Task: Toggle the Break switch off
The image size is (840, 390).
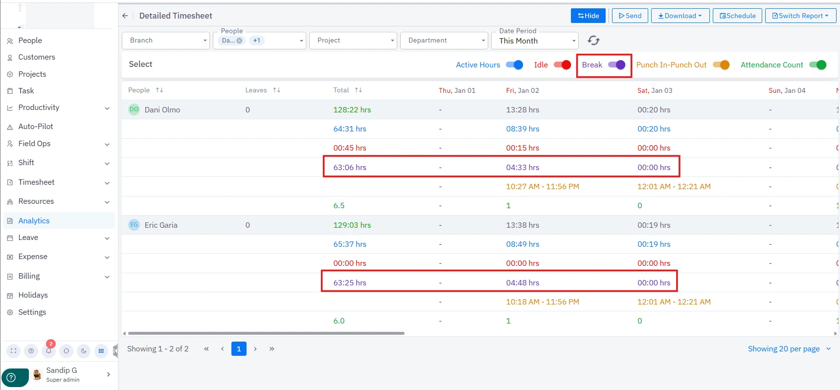Action: [x=616, y=65]
